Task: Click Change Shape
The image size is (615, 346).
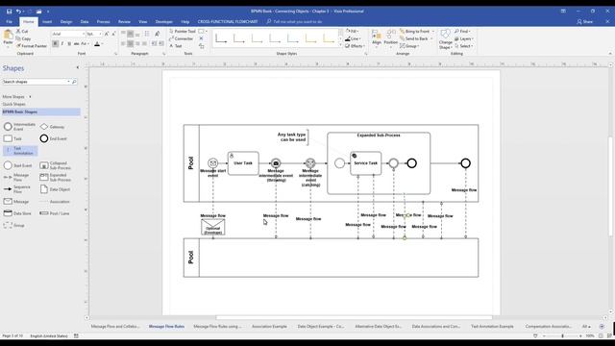Action: (x=445, y=38)
